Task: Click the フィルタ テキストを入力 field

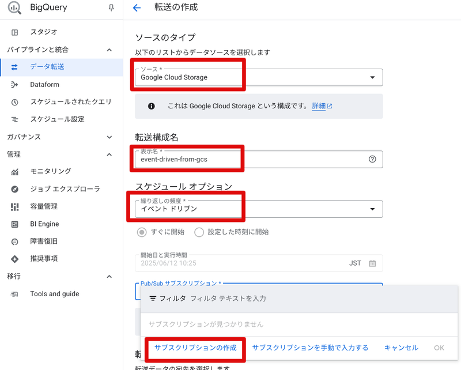Action: coord(228,299)
